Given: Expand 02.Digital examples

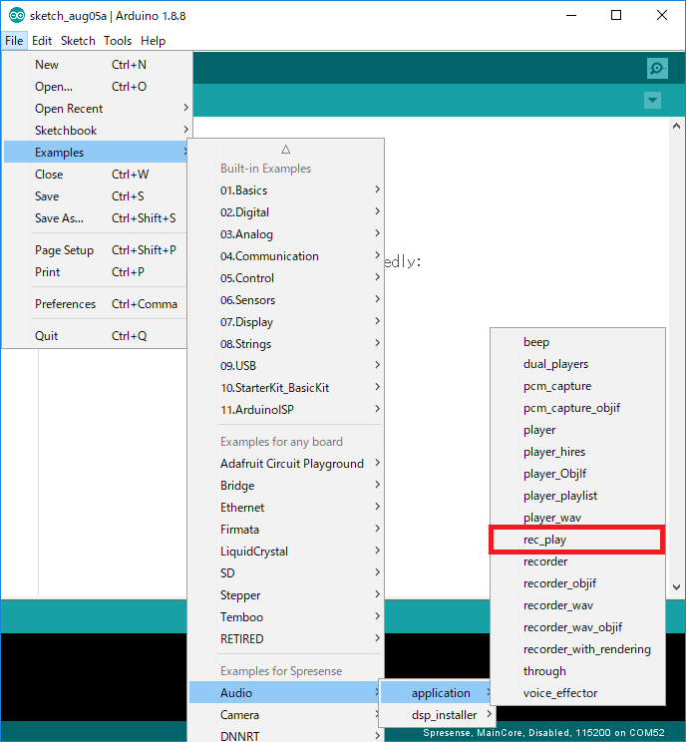Looking at the screenshot, I should point(286,212).
